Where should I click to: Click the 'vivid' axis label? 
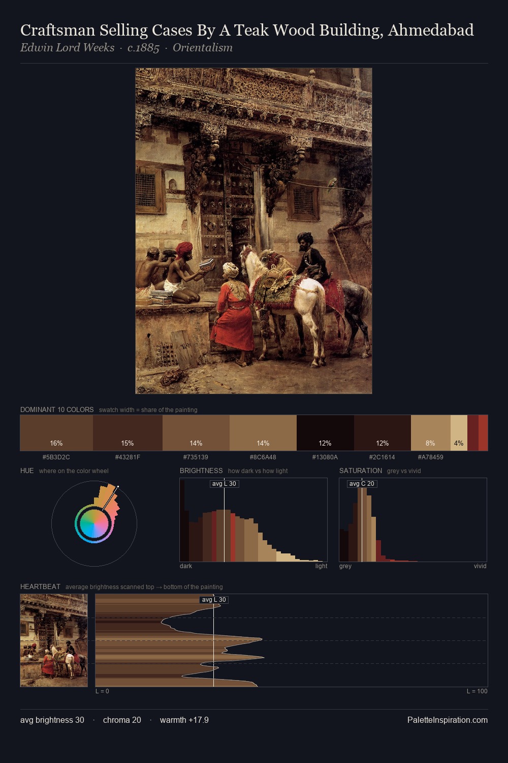480,566
